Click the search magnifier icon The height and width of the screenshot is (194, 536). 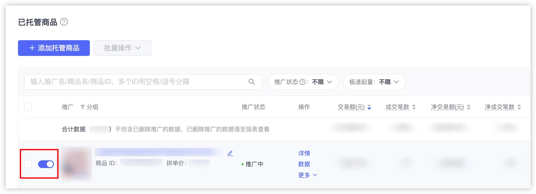point(252,82)
